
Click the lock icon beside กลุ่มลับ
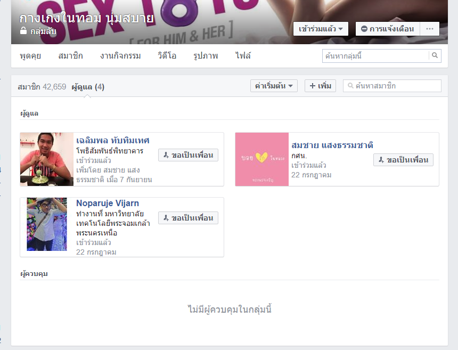click(x=23, y=31)
